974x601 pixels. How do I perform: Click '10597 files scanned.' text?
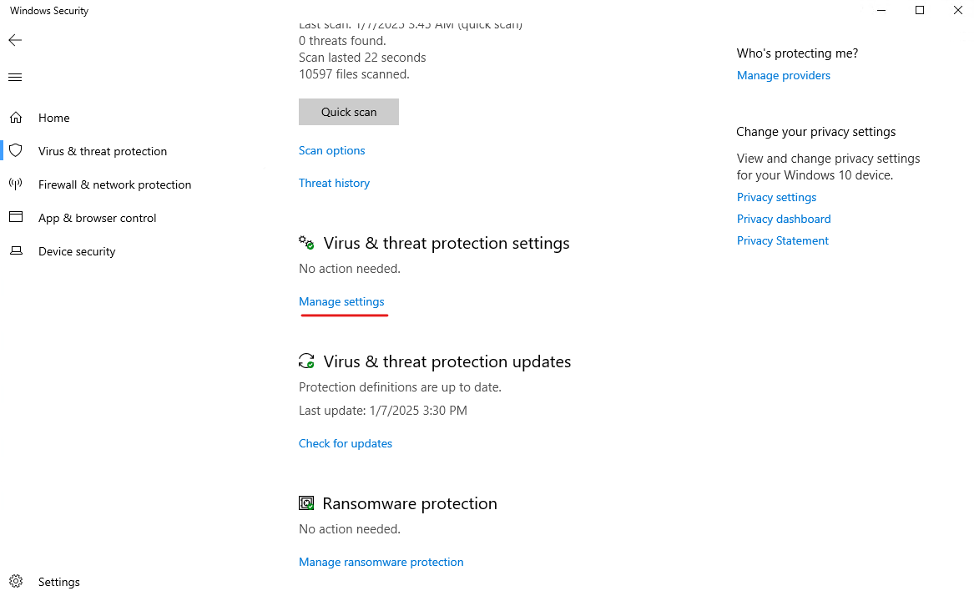pos(354,74)
